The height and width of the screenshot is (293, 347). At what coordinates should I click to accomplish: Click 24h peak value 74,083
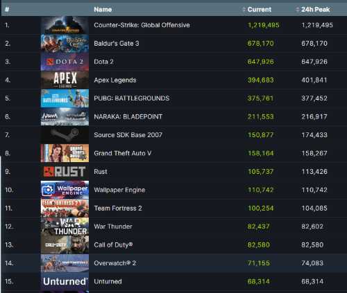pyautogui.click(x=312, y=263)
